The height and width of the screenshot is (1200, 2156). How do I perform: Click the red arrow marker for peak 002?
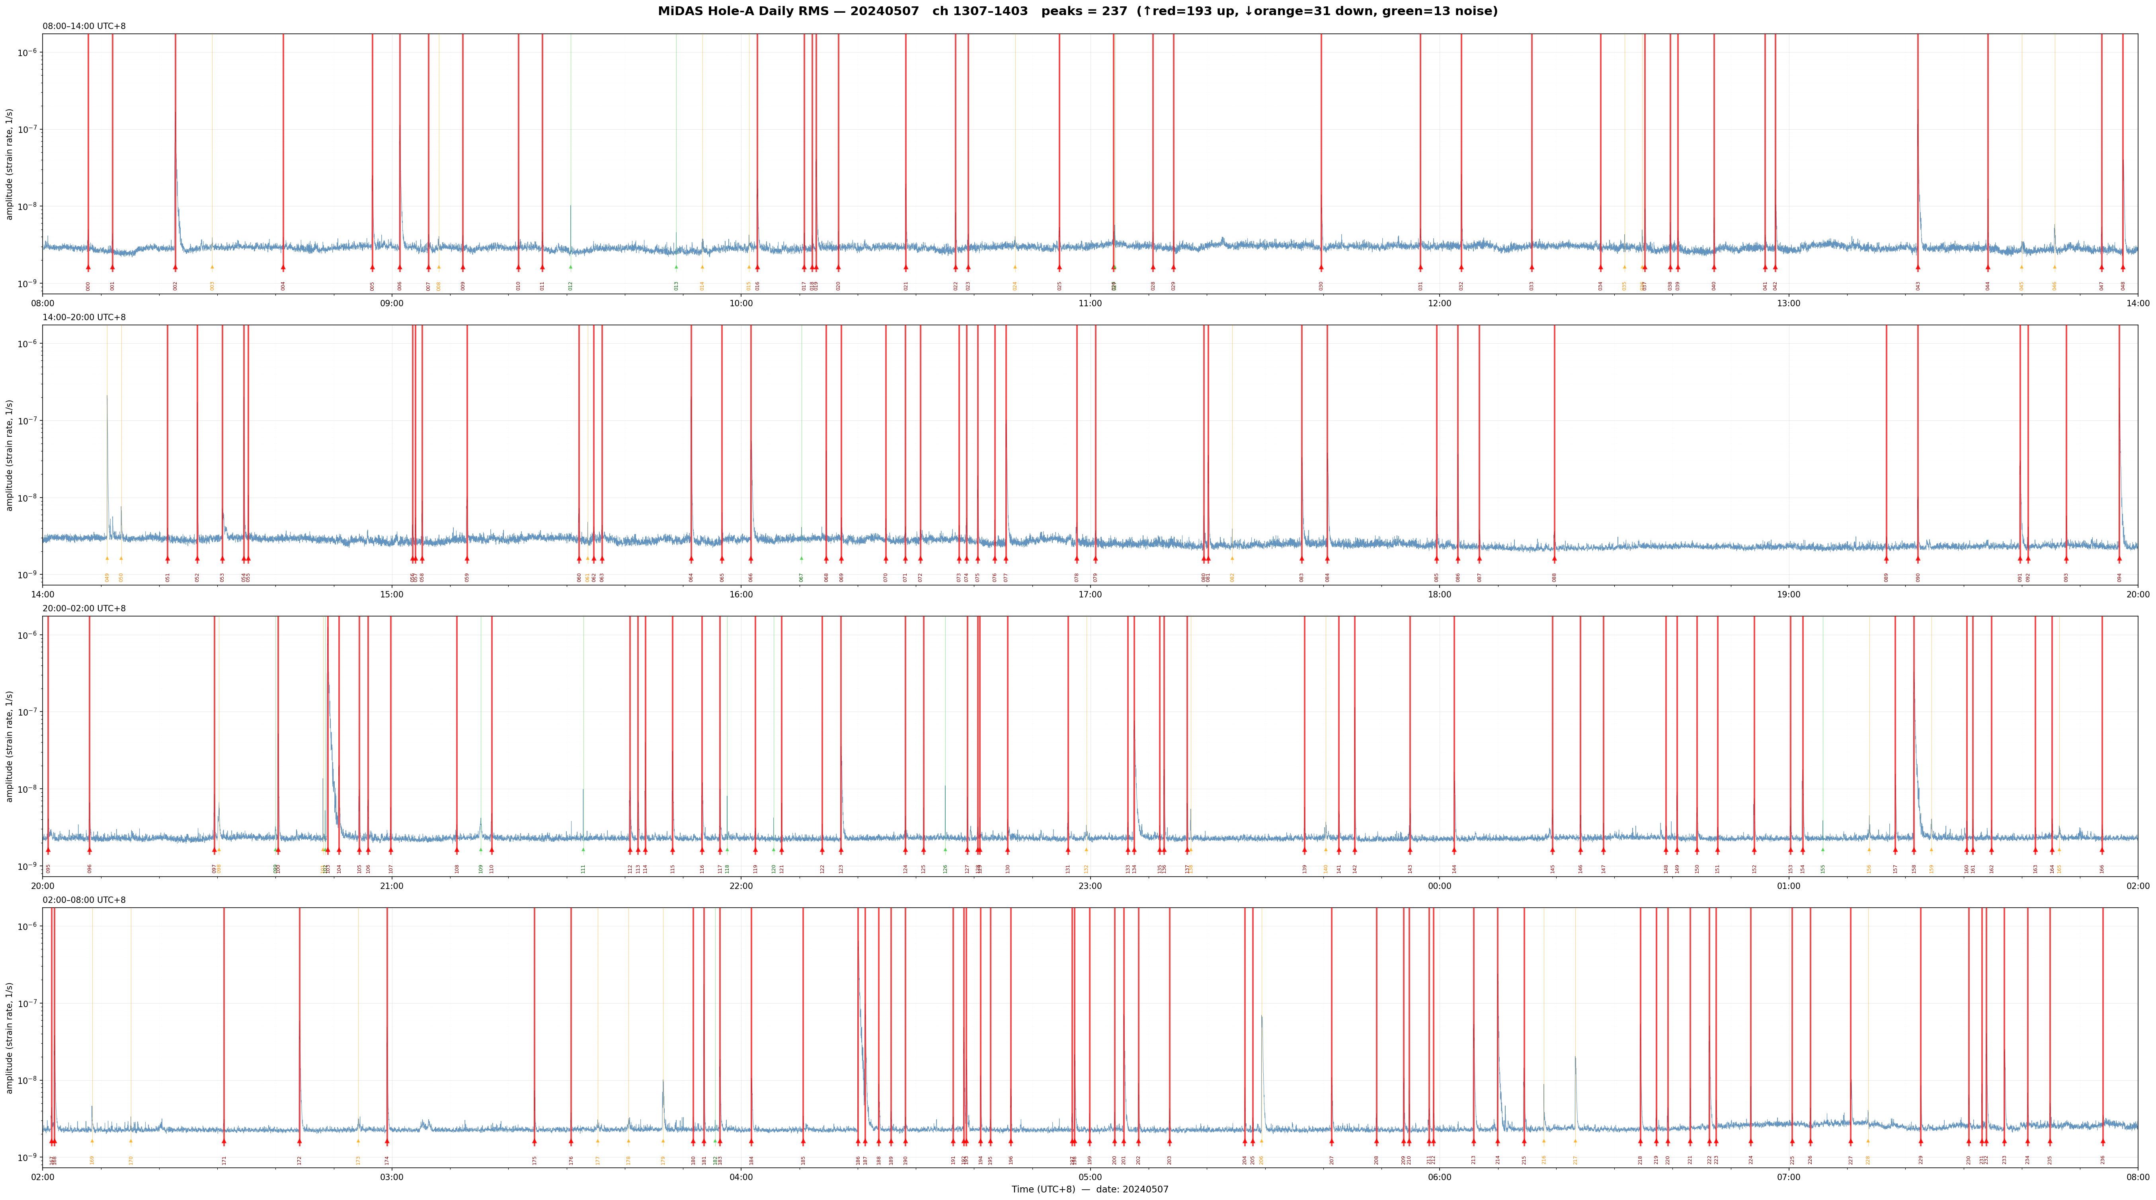(175, 268)
